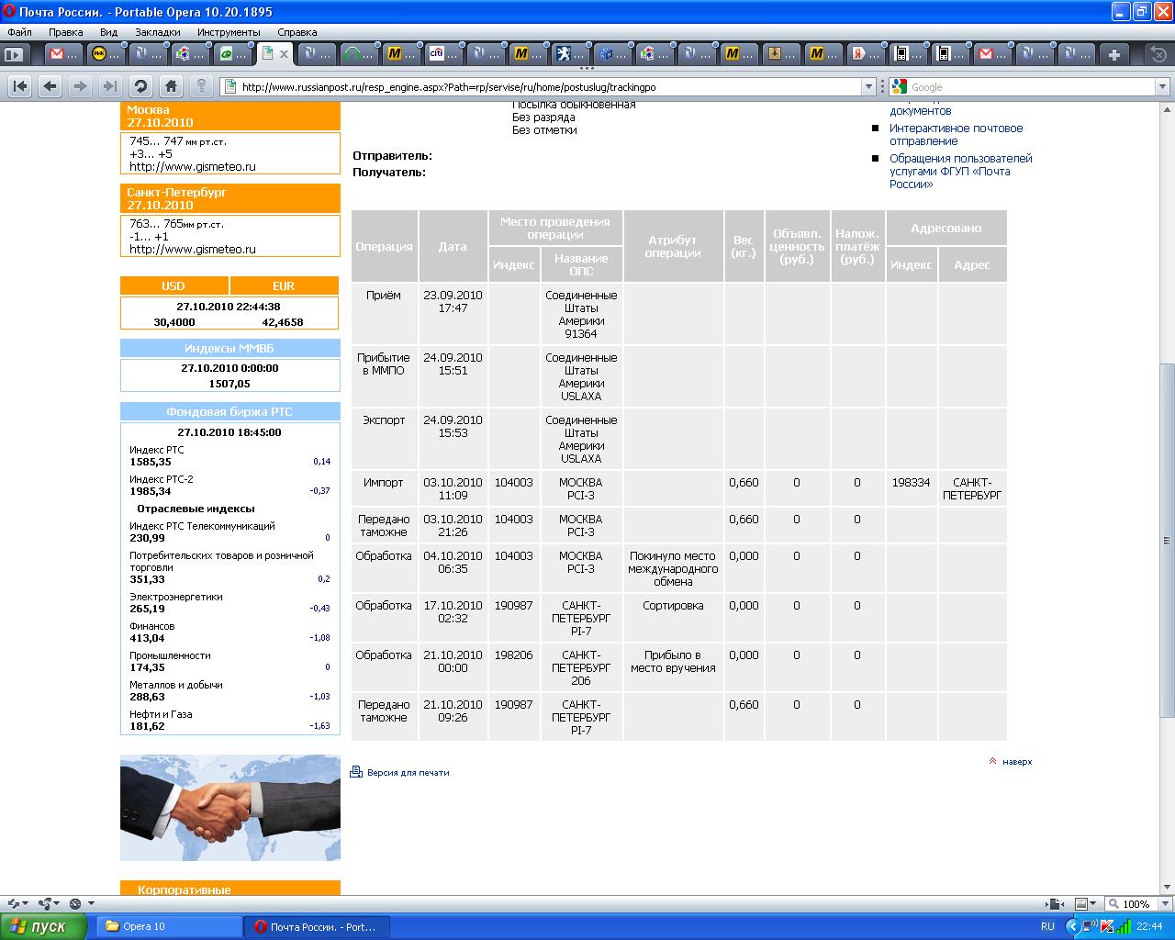Switch to Opera 10 folder taskbar item
This screenshot has height=940, width=1175.
pos(168,927)
